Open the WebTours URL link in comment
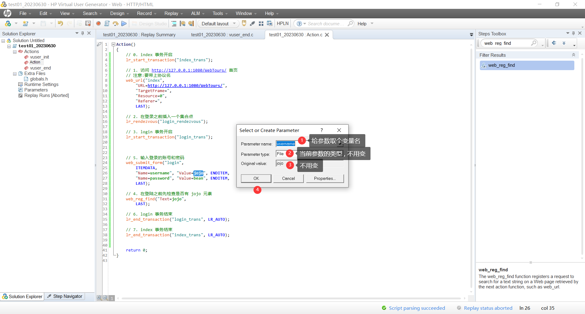The width and height of the screenshot is (585, 314). point(189,70)
